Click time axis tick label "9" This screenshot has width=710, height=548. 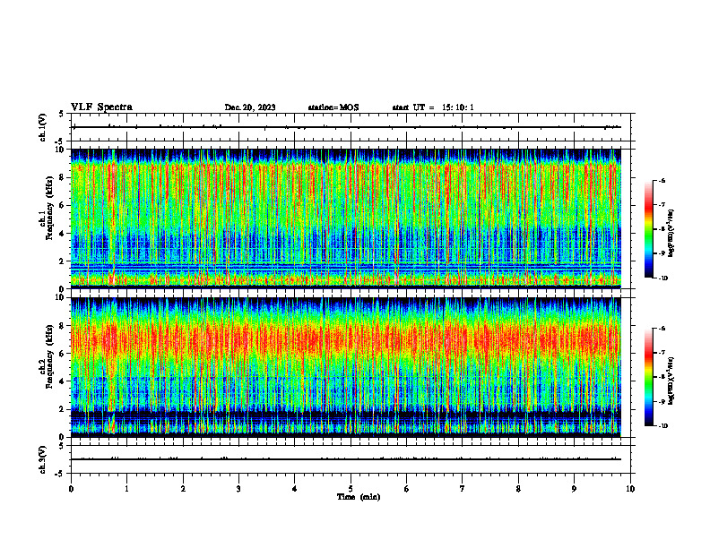click(574, 489)
